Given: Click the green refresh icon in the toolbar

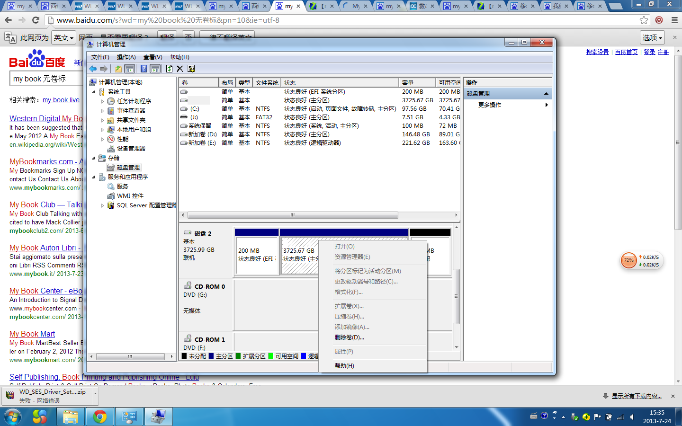Looking at the screenshot, I should [x=169, y=69].
